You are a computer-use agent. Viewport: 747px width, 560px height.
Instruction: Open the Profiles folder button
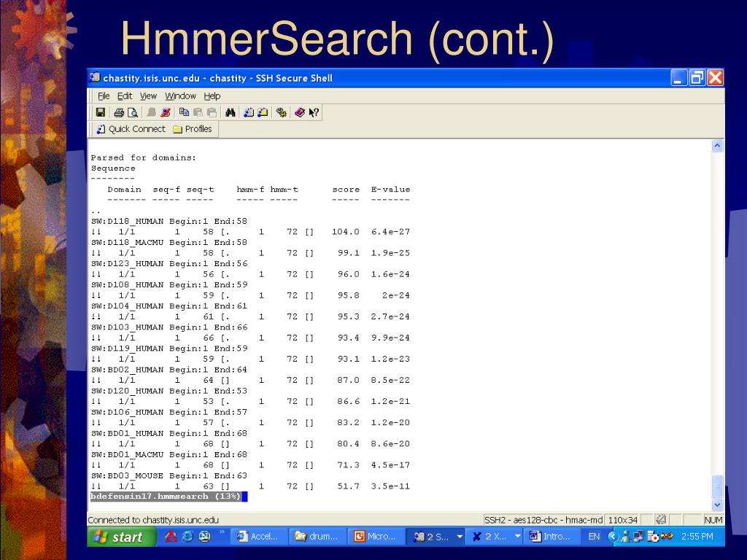click(x=193, y=129)
